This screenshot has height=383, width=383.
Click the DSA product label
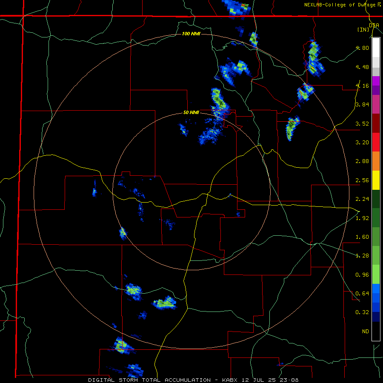tap(374, 25)
